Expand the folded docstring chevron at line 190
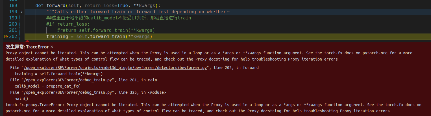Screen dimensions: 431x116 click(x=21, y=12)
